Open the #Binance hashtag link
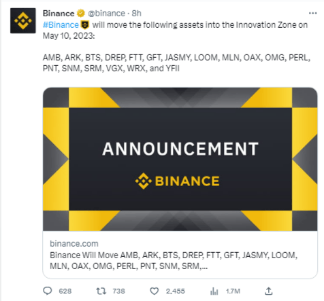This screenshot has height=301, width=324. pos(61,24)
